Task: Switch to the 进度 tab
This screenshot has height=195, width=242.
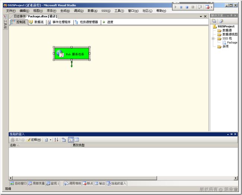Action: (x=108, y=22)
